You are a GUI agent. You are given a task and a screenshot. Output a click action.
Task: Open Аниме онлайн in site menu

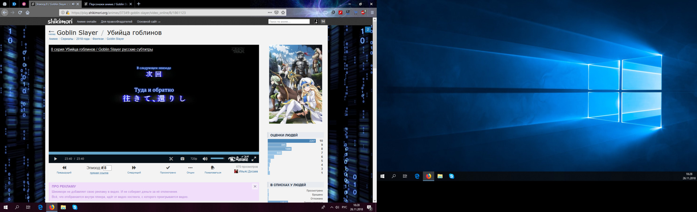[86, 22]
